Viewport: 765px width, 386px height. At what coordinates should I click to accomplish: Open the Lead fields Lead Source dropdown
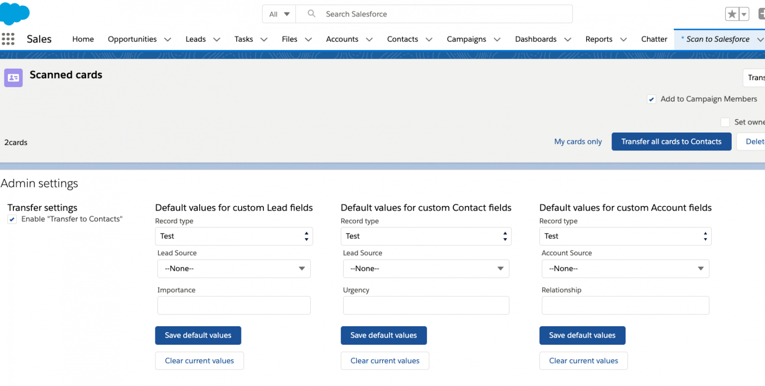coord(234,268)
